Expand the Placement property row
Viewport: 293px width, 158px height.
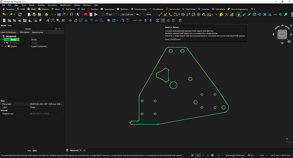click(1, 104)
